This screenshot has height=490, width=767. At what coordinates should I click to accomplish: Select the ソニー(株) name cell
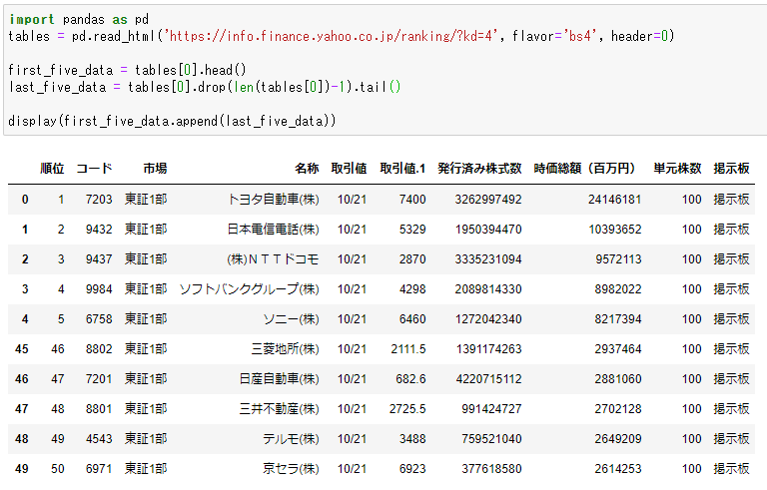click(291, 318)
